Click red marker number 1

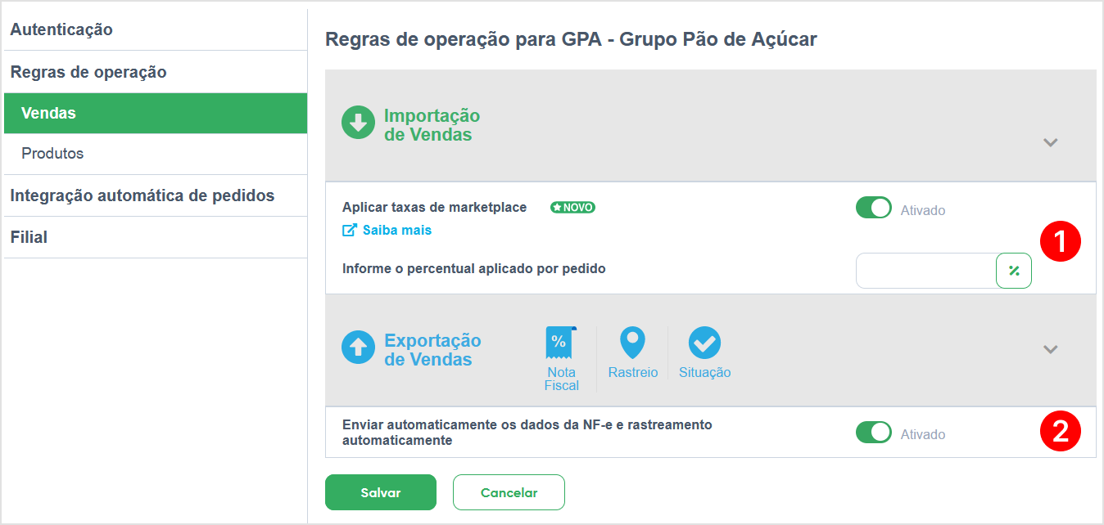click(1060, 241)
